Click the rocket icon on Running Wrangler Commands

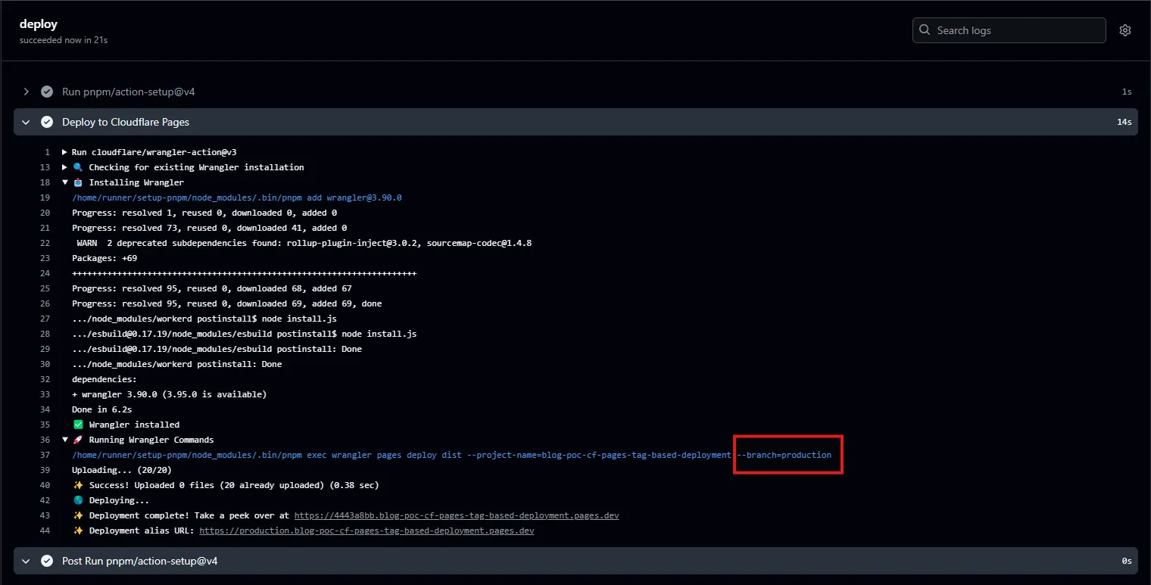pyautogui.click(x=77, y=439)
